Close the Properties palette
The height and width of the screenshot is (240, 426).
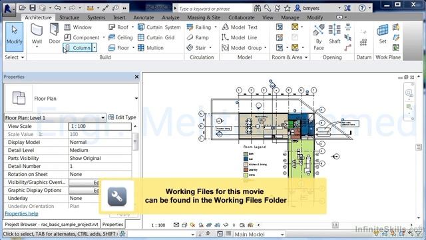coord(136,77)
